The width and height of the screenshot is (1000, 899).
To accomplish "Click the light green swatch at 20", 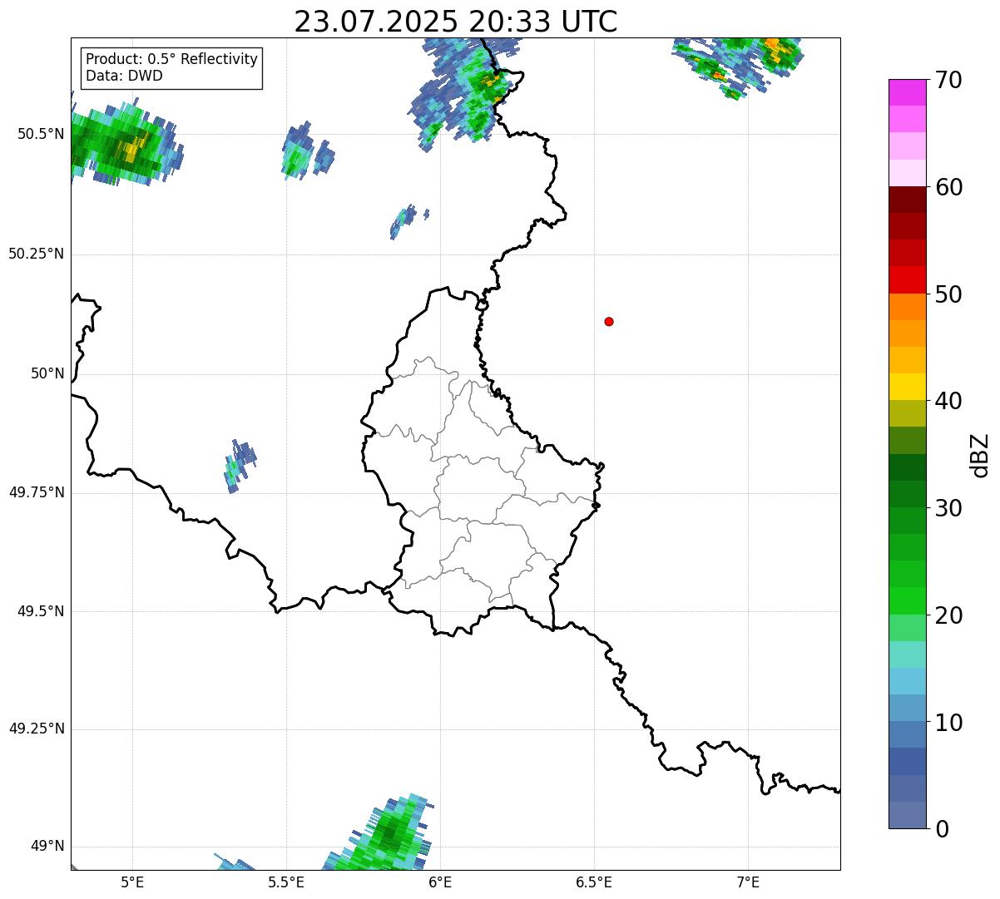I will pyautogui.click(x=908, y=628).
